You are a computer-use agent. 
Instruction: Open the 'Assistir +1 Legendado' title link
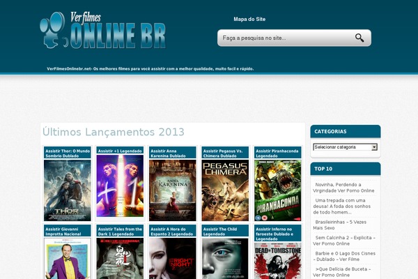click(120, 151)
